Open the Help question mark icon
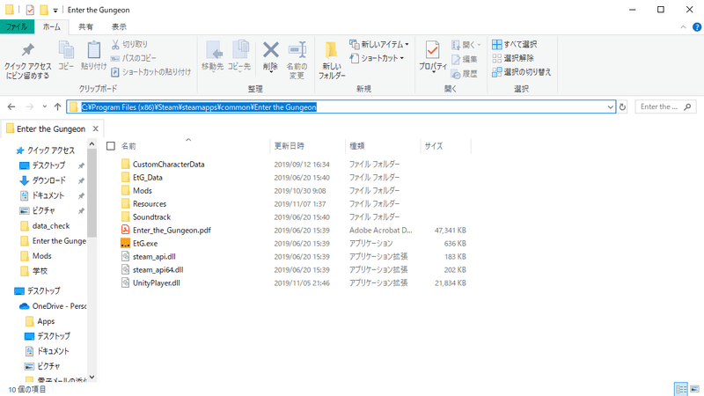The image size is (704, 396). (x=697, y=27)
